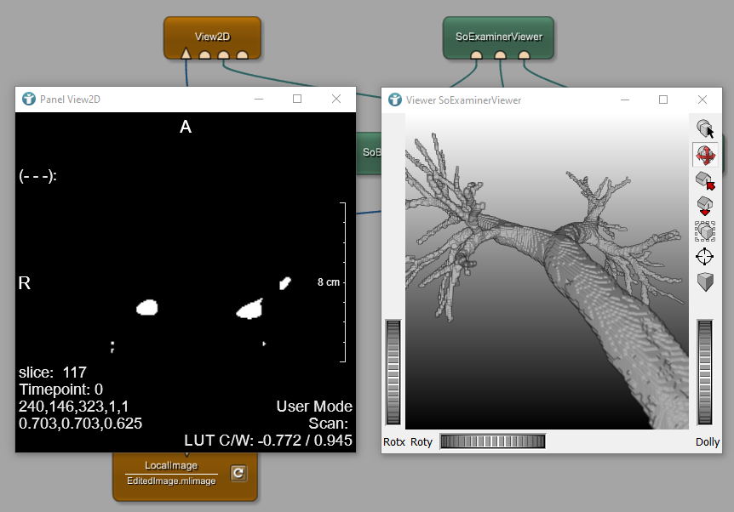This screenshot has height=512, width=734.
Task: Click the large white blob in View2D slice
Action: pos(249,310)
